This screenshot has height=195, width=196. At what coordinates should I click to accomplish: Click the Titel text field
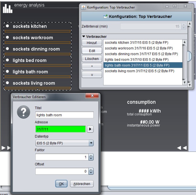pos(64,115)
